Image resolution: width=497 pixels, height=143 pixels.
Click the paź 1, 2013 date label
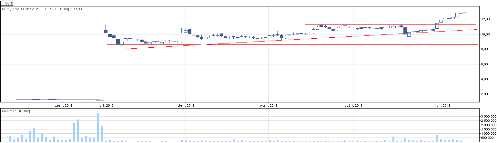click(354, 105)
